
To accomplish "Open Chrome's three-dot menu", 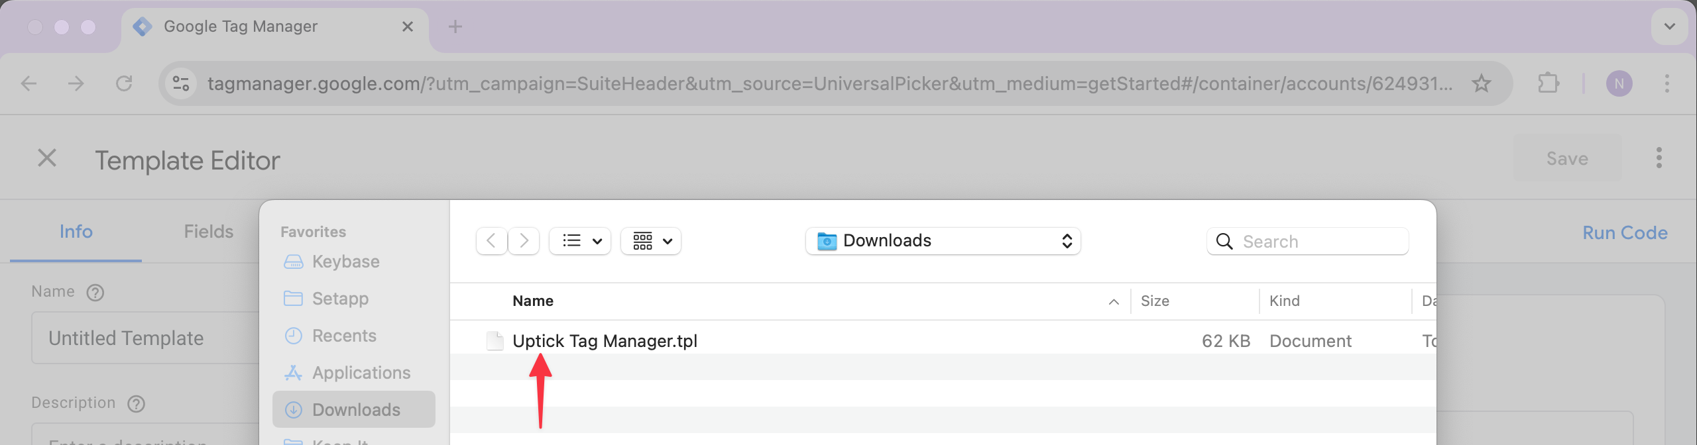I will tap(1667, 83).
